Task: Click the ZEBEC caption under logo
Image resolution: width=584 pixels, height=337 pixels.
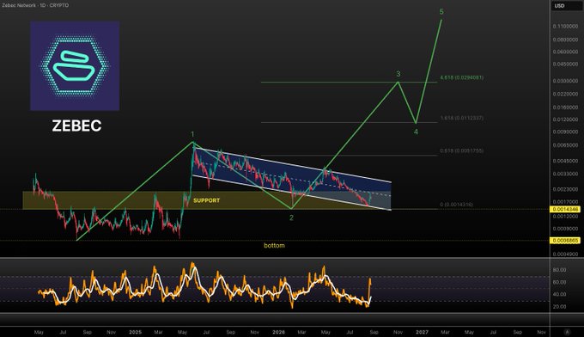Action: click(x=76, y=126)
